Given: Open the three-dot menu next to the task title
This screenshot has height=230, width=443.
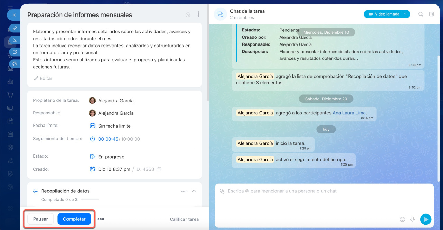Looking at the screenshot, I should pos(198,14).
